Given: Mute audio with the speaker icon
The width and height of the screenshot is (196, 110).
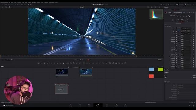Looking at the screenshot, I should click(x=12, y=60).
